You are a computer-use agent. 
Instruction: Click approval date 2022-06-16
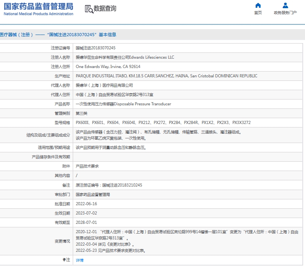pos(86,204)
